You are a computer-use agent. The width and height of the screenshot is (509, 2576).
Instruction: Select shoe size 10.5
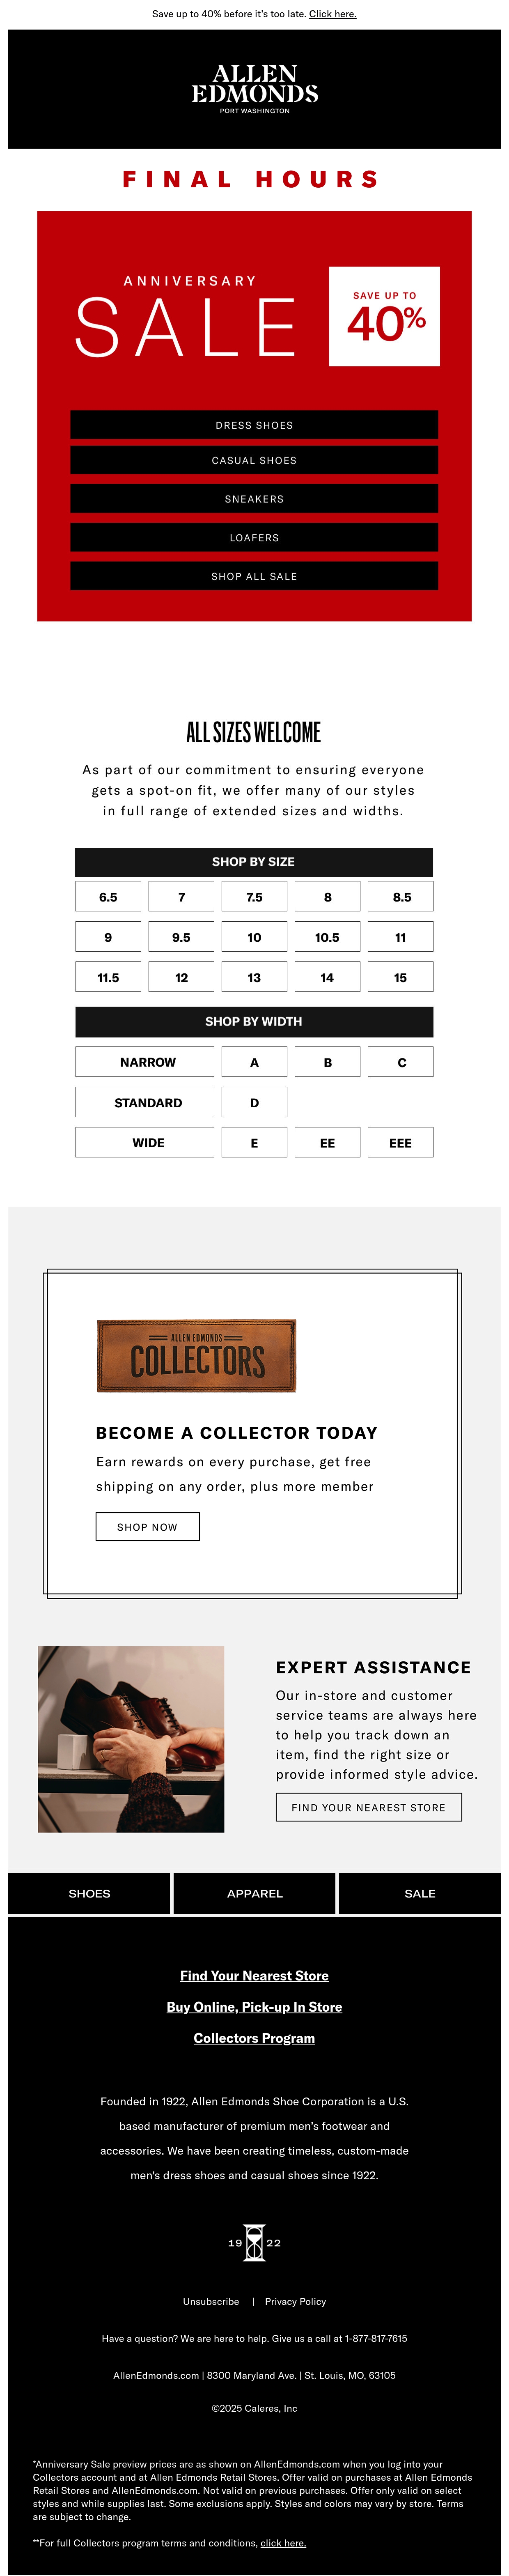327,937
